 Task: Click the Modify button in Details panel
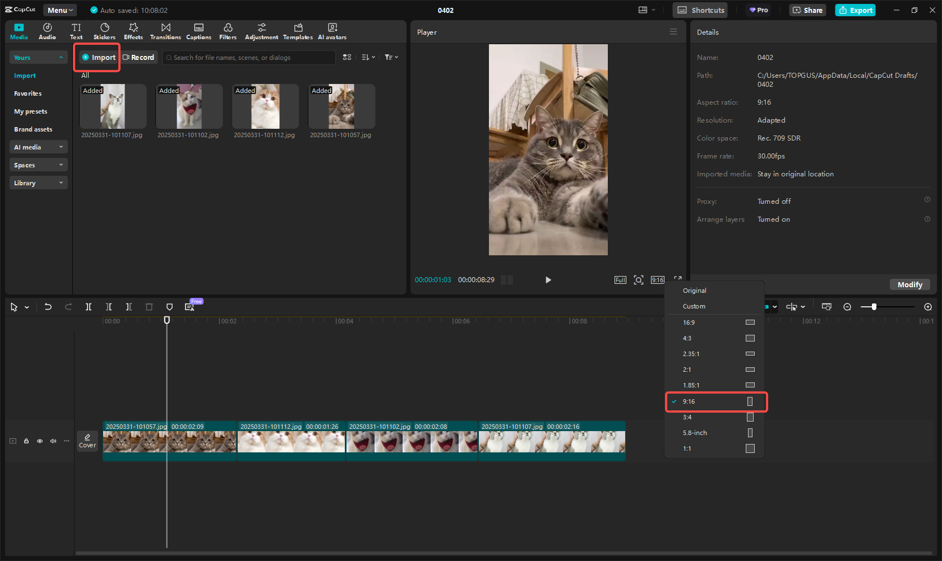pyautogui.click(x=909, y=284)
